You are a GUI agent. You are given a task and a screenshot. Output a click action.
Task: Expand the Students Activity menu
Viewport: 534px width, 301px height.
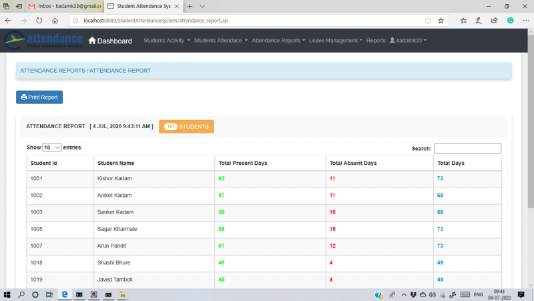(x=166, y=41)
